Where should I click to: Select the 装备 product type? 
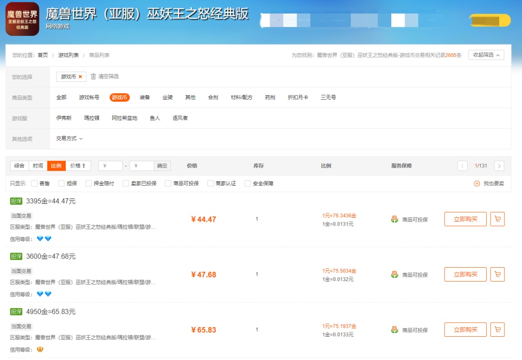(x=145, y=97)
